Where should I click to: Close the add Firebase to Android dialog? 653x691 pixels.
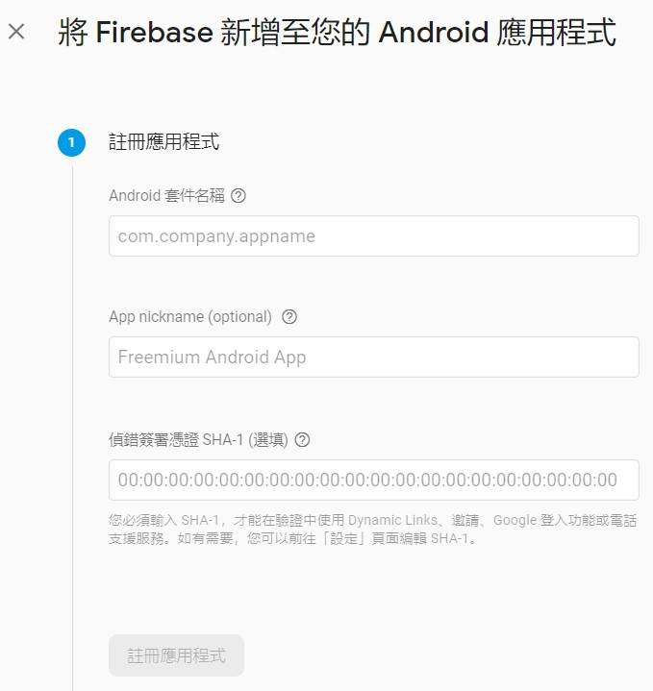16,32
